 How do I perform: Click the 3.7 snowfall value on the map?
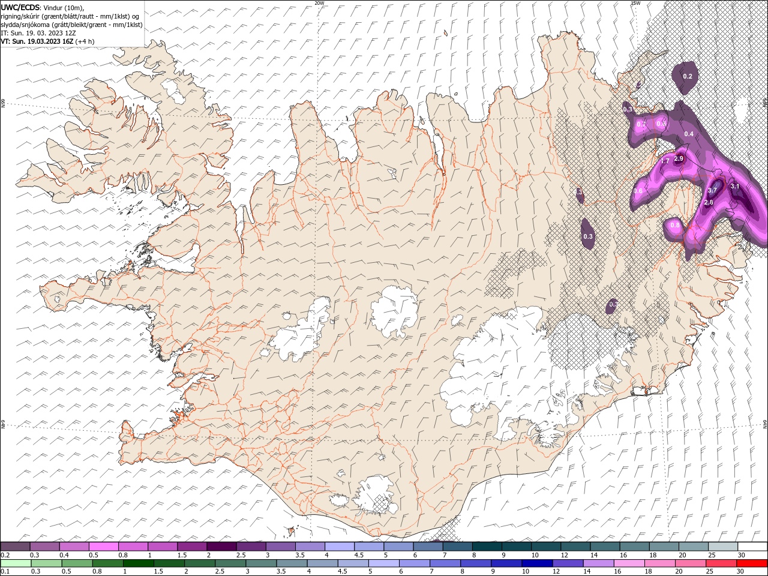click(712, 190)
